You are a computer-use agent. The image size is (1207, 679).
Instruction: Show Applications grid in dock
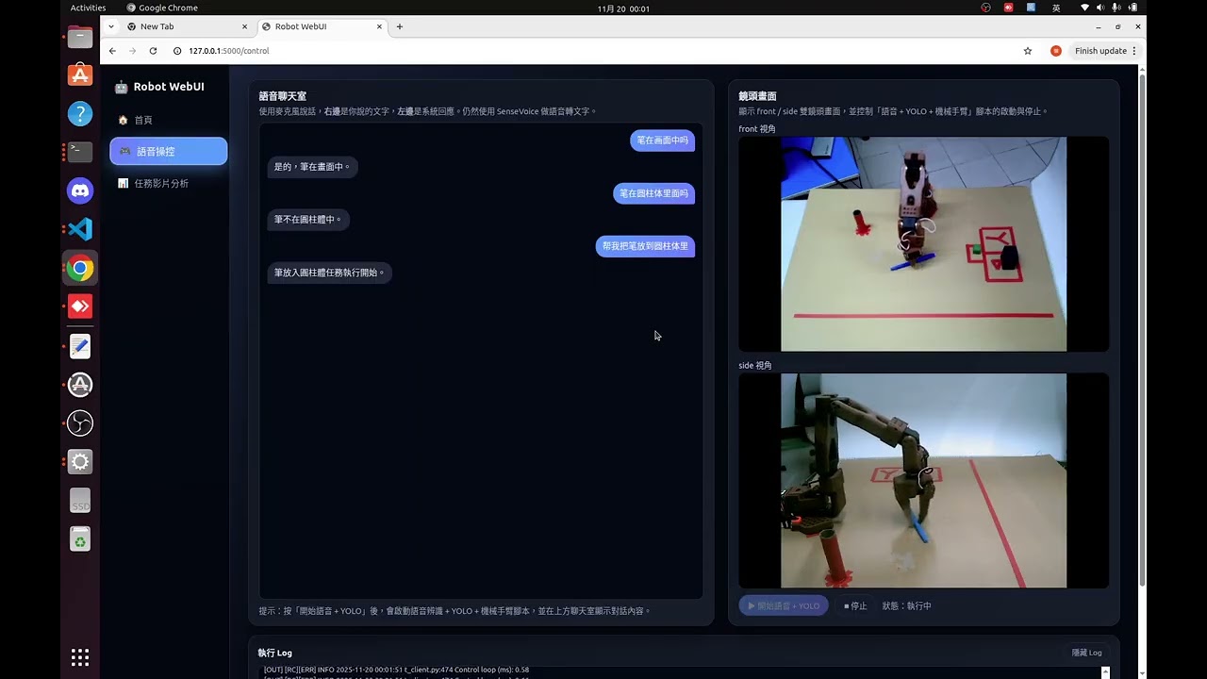click(80, 656)
